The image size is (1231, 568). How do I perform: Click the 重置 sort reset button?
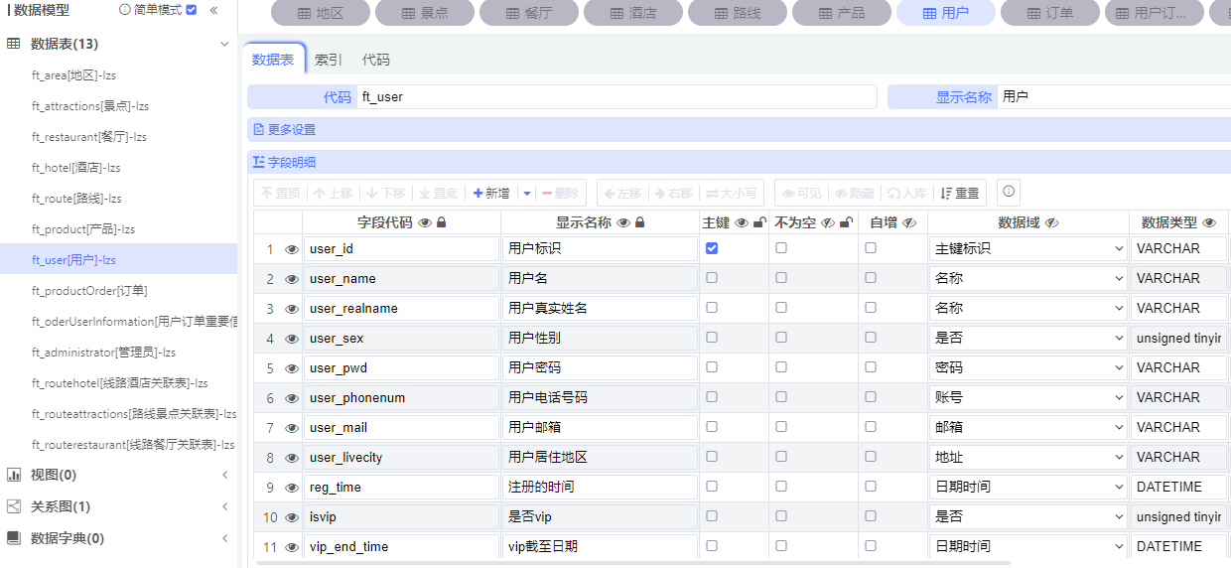tap(959, 193)
